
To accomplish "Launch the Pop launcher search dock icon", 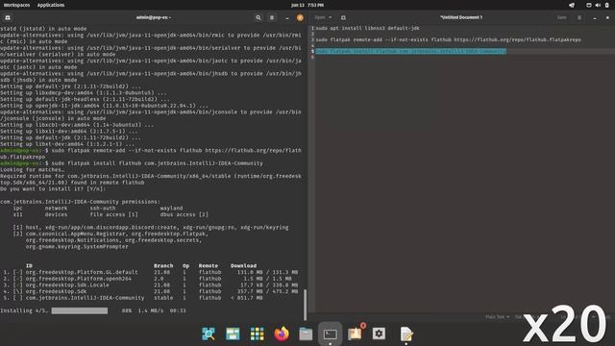I will 209,334.
